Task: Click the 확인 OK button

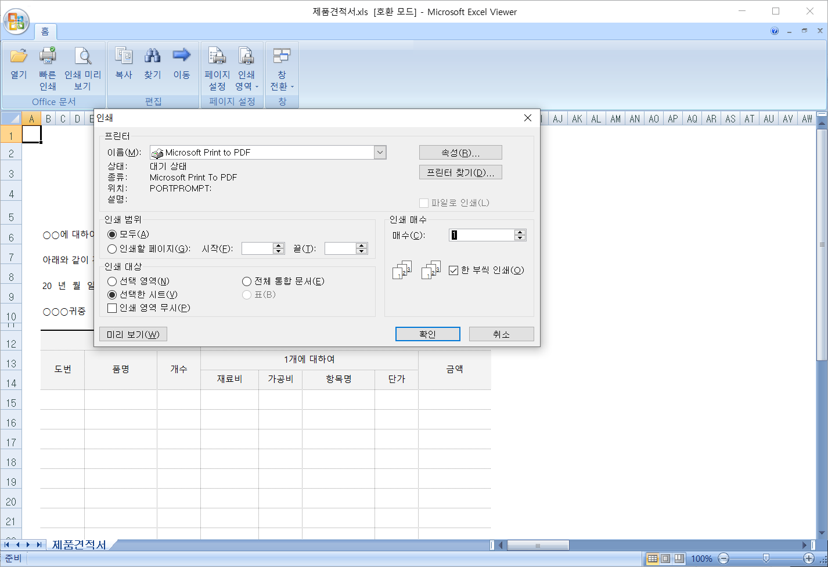Action: 428,334
